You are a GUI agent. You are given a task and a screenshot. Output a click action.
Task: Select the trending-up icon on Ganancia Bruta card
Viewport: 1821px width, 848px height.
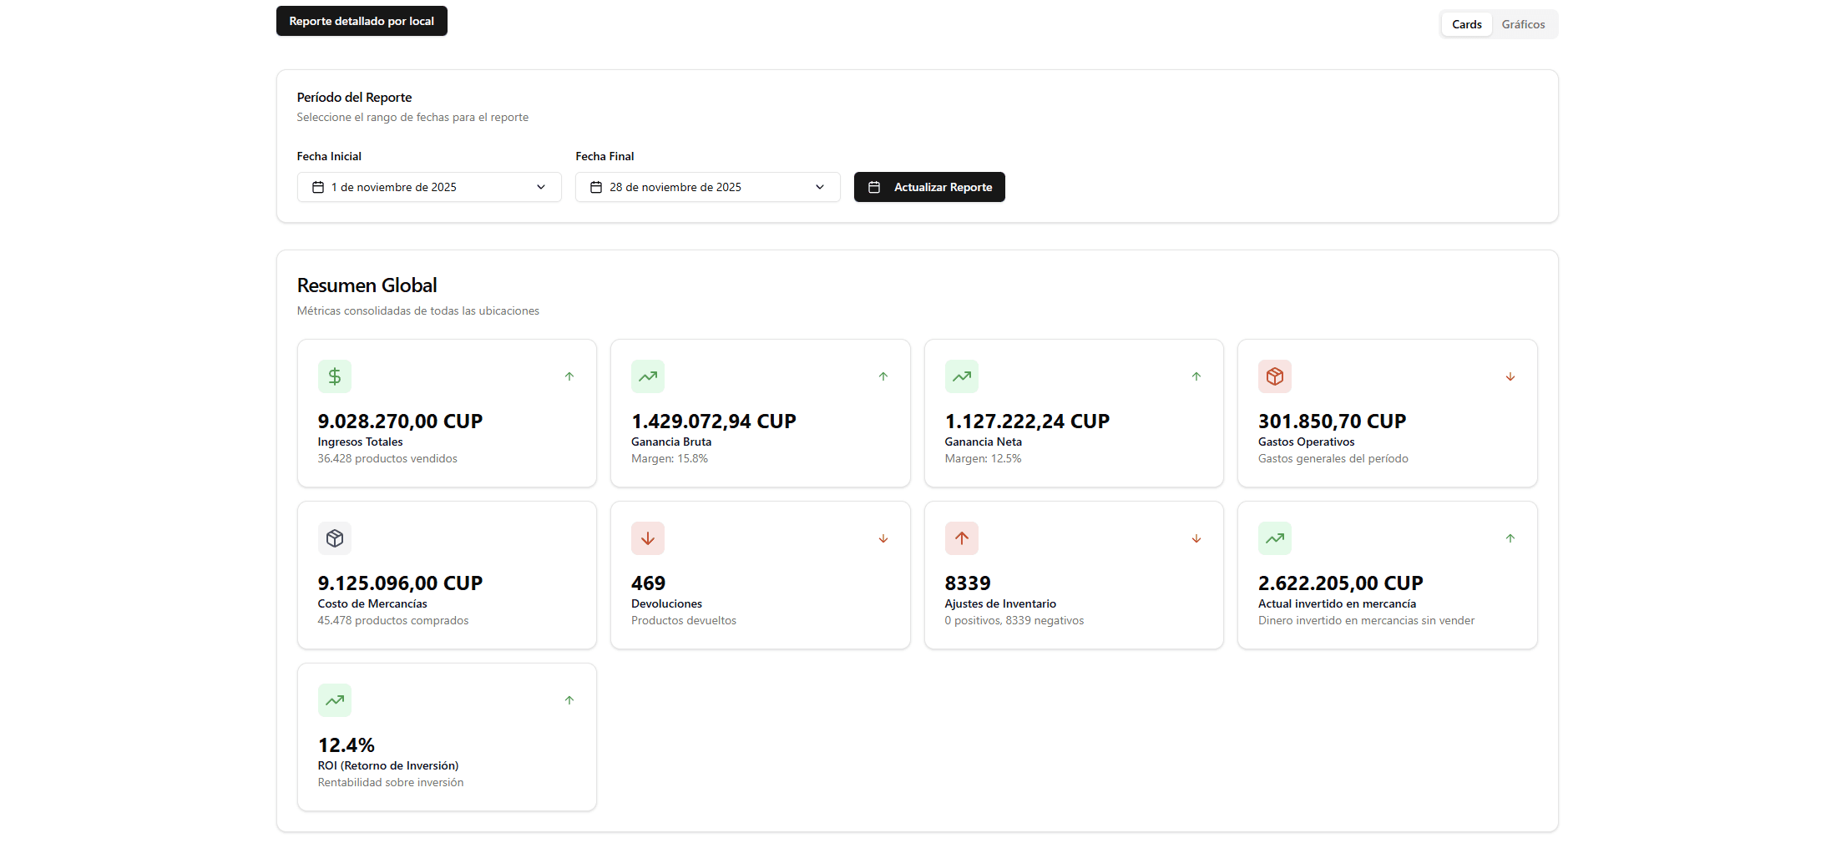point(648,376)
